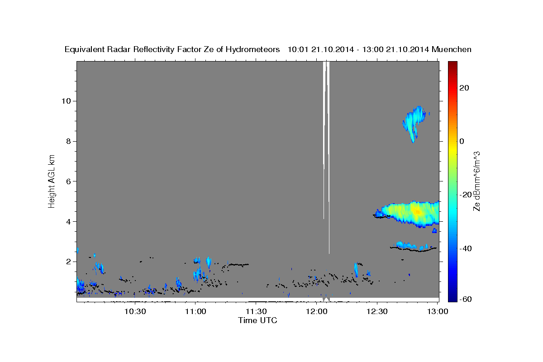Click the thin cloud layer near 2.7 km
Image resolution: width=543 pixels, height=362 pixels.
tap(413, 247)
